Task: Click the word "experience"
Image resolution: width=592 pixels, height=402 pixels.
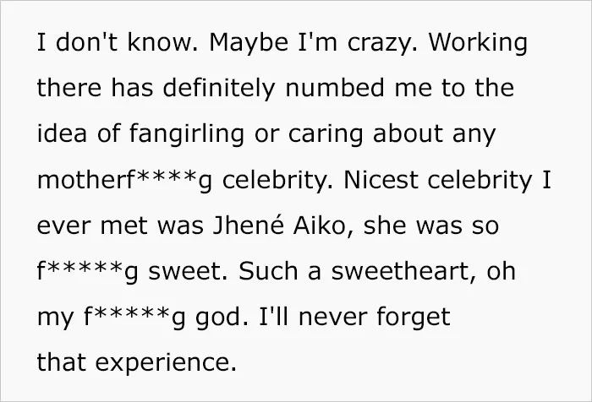Action: click(166, 363)
